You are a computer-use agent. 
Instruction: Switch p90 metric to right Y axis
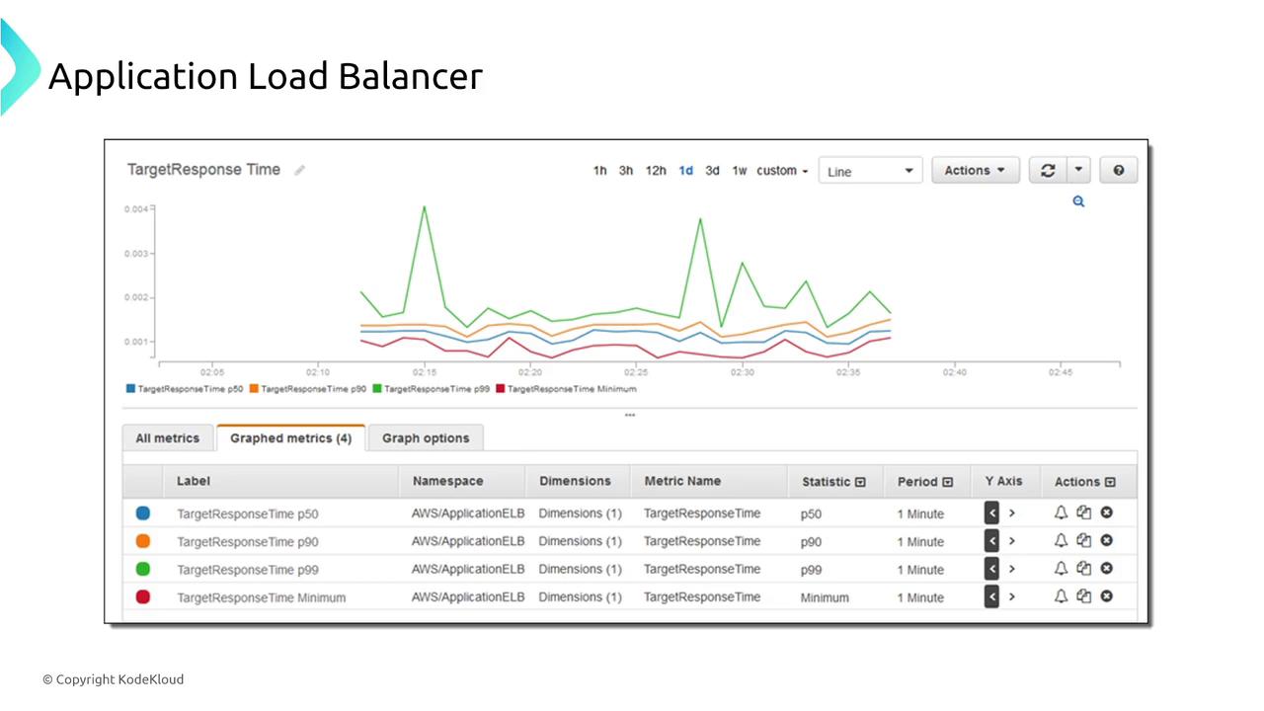pos(1012,540)
